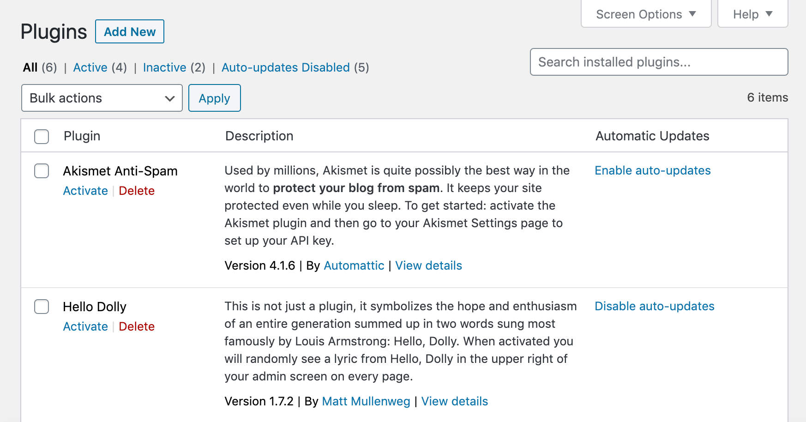Check the select-all plugins checkbox

pos(41,136)
